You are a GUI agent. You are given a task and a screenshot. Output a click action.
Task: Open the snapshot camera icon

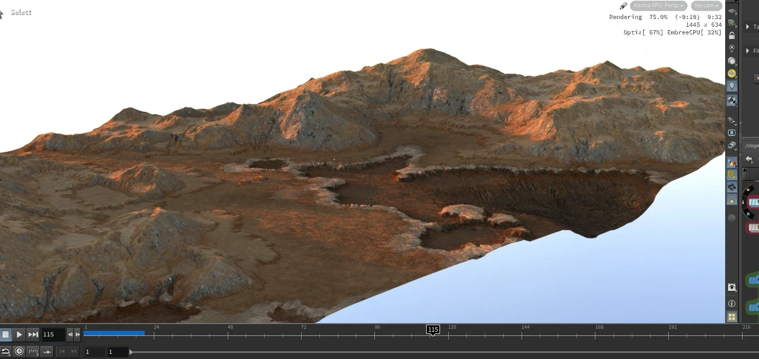click(x=732, y=145)
